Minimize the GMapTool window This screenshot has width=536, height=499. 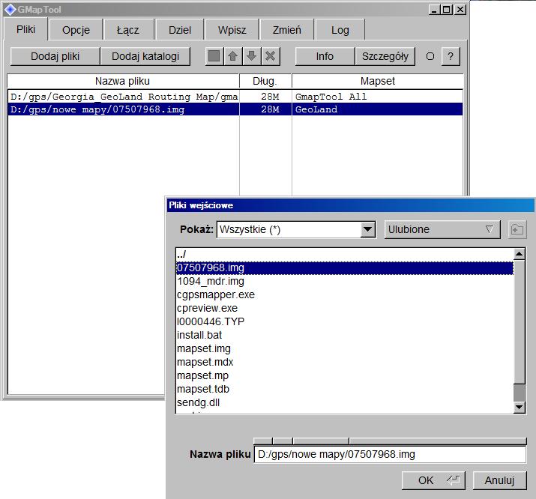(x=434, y=10)
